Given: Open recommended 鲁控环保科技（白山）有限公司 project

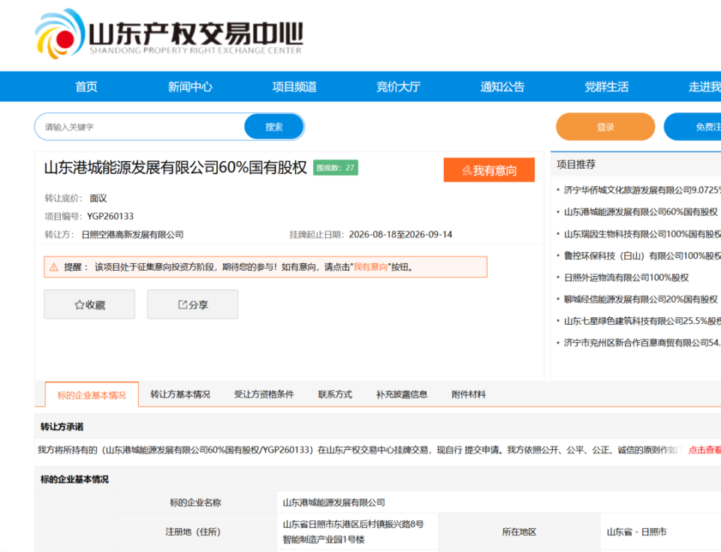Looking at the screenshot, I should 642,256.
